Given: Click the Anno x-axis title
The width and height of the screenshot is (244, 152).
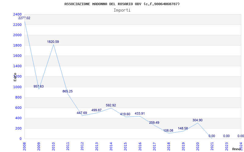Looking at the screenshot, I should click(x=236, y=149).
